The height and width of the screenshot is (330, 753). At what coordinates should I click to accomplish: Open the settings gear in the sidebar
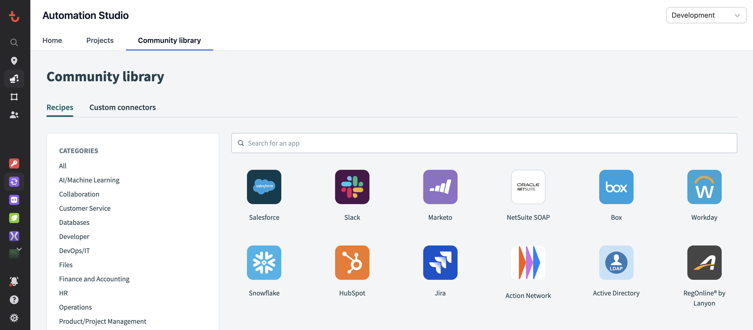pos(14,318)
